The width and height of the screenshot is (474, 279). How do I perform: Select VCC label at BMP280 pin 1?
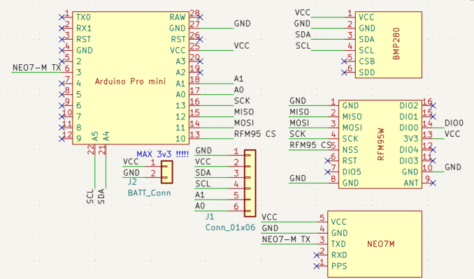click(303, 13)
